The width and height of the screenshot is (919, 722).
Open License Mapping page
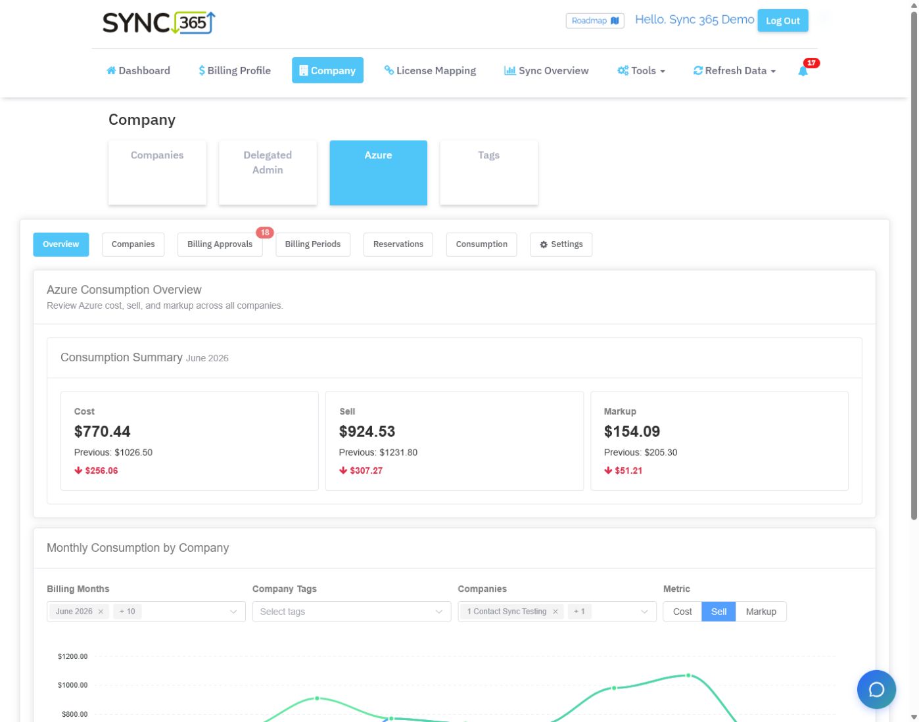430,70
